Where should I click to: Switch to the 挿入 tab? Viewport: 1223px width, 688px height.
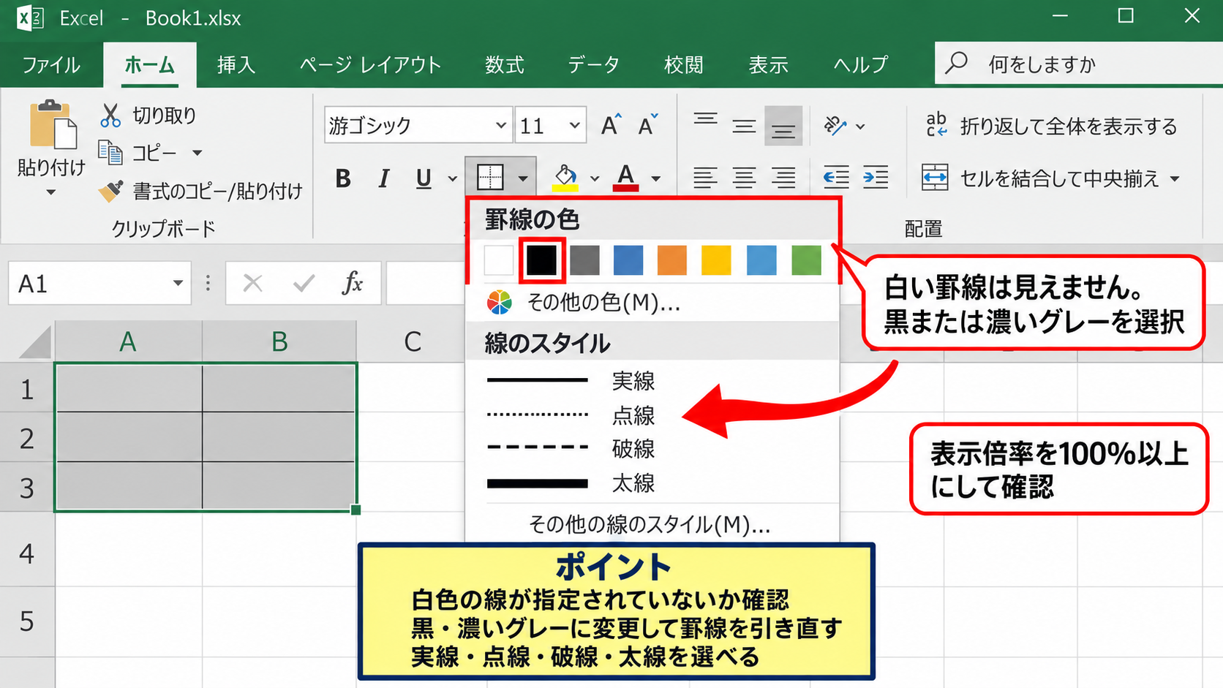tap(236, 64)
